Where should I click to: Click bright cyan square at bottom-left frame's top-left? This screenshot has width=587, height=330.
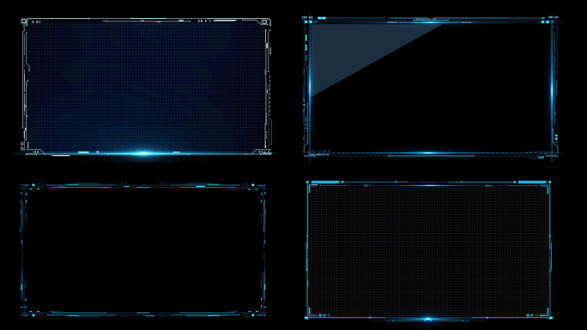[33, 184]
